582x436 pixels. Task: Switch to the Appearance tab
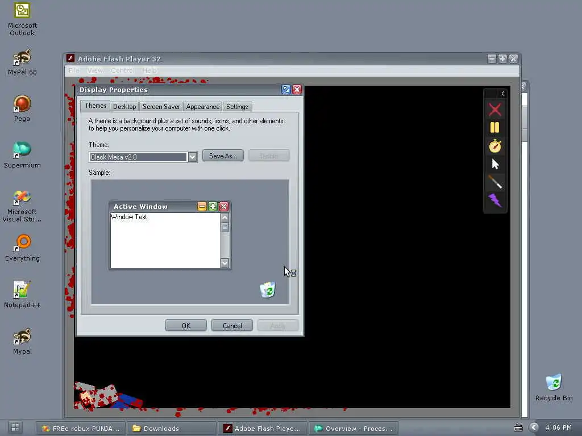[x=203, y=107]
